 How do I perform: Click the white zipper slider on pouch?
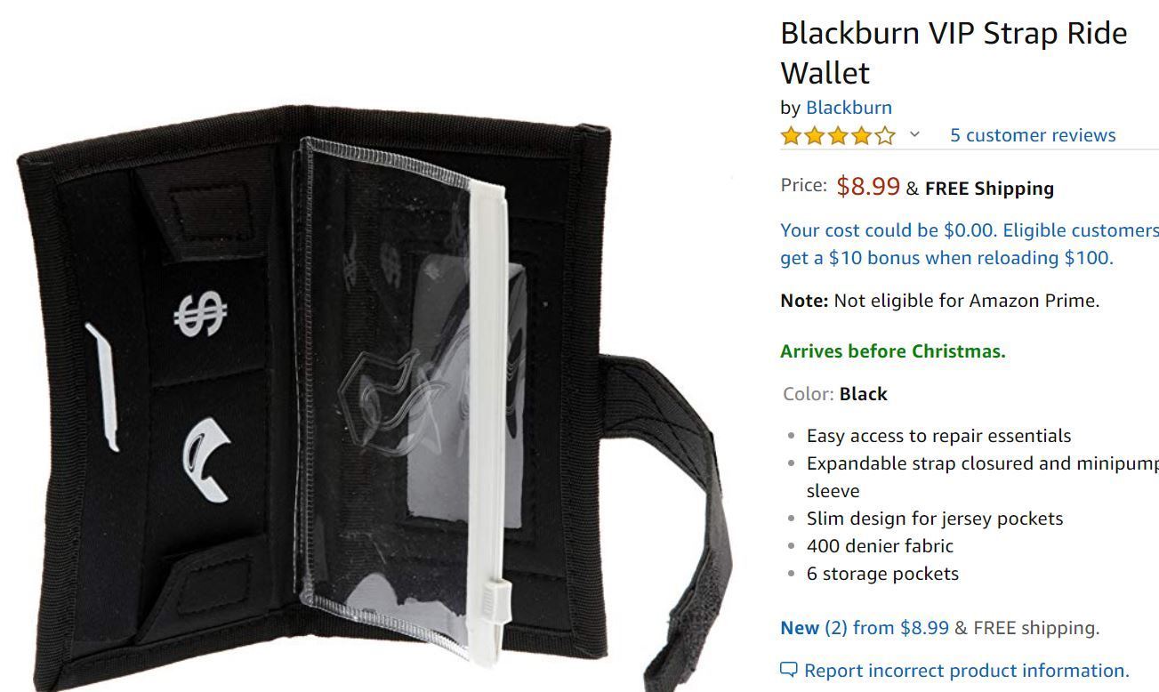[x=501, y=594]
